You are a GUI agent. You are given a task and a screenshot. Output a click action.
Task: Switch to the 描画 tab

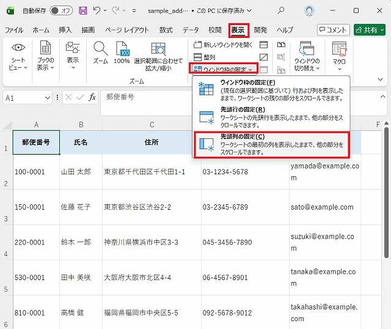point(88,30)
